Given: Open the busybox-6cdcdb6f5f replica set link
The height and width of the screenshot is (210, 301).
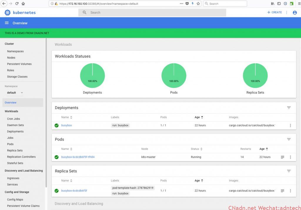Looking at the screenshot, I should (74, 191).
